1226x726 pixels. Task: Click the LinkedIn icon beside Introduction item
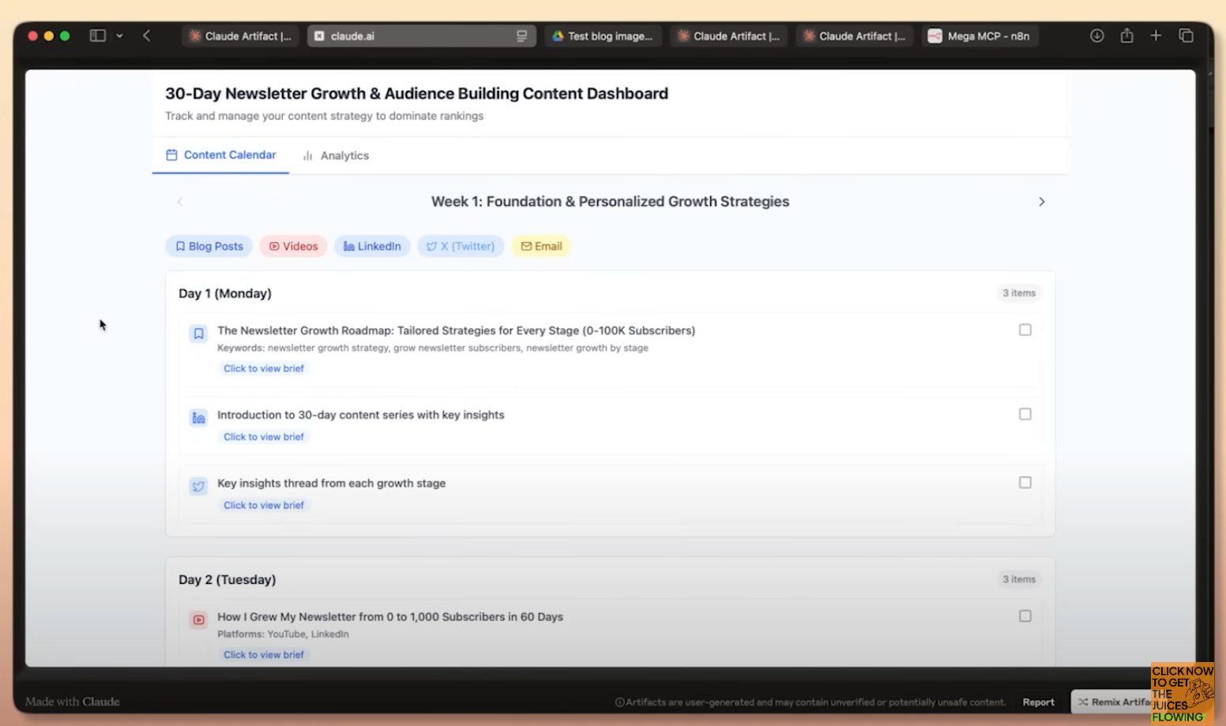[x=198, y=417]
